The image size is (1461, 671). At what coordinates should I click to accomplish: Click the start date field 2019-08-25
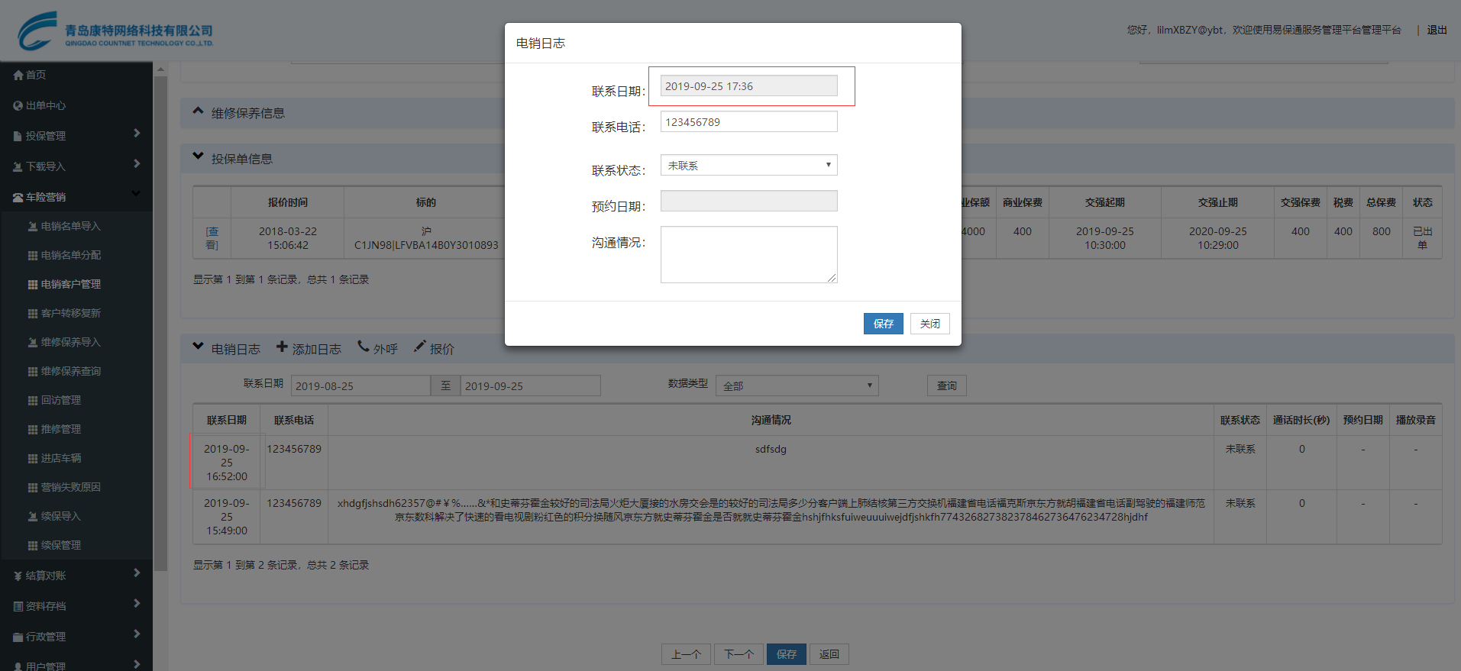[360, 386]
